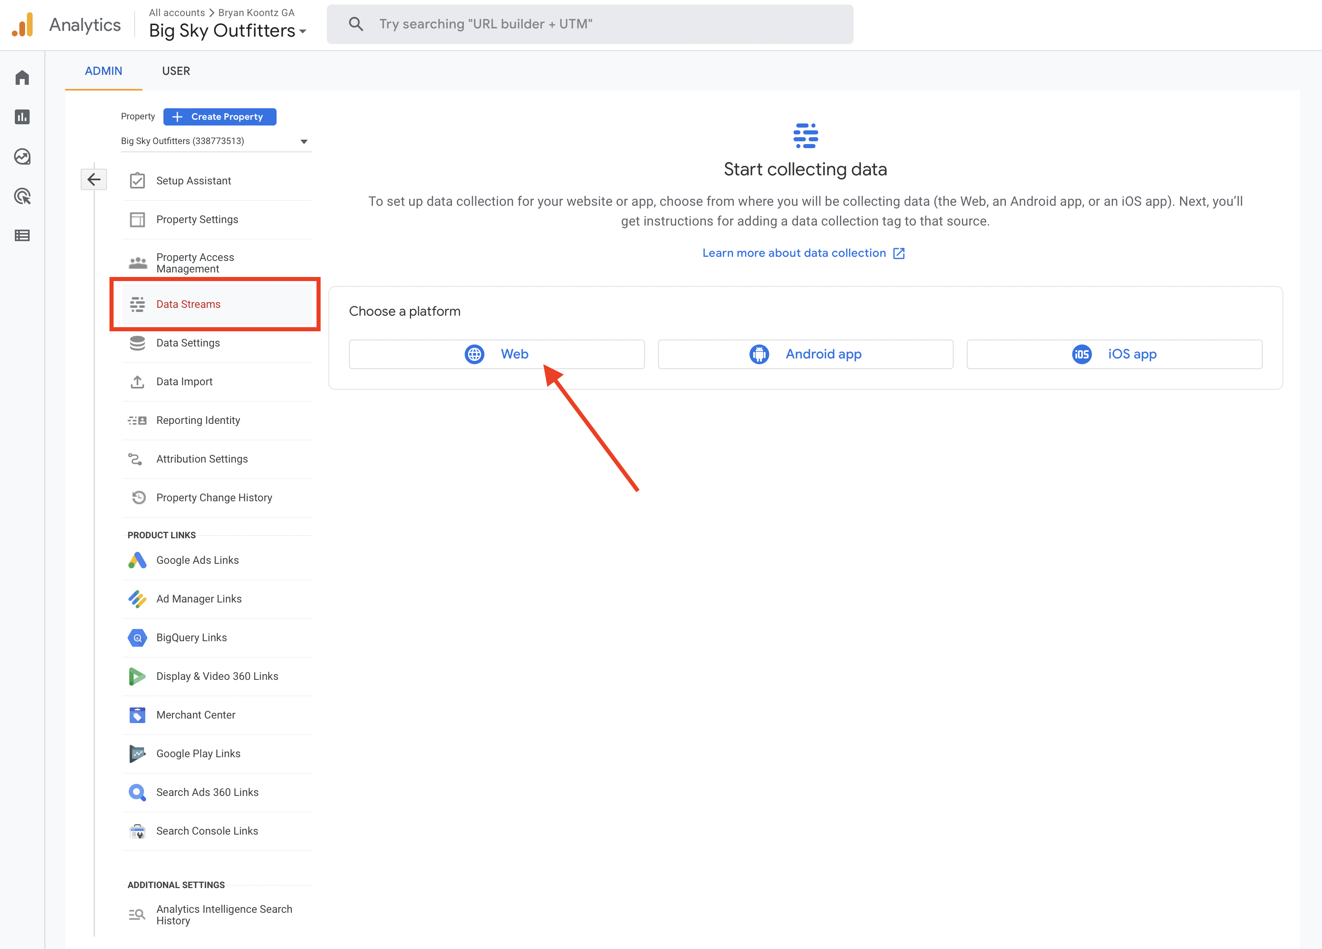The image size is (1322, 949).
Task: Click the Property Change History clock icon
Action: point(138,498)
